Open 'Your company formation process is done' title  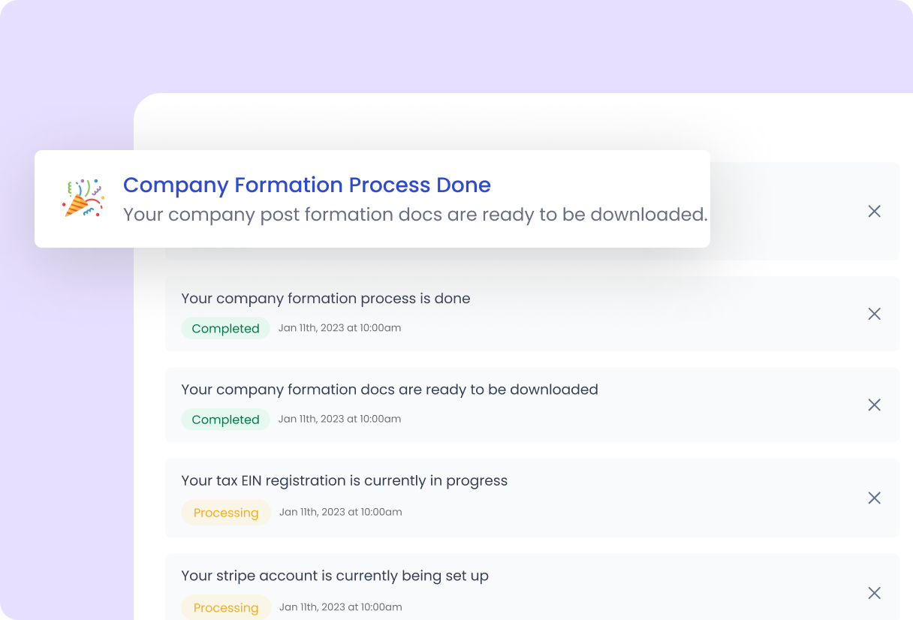pyautogui.click(x=325, y=299)
